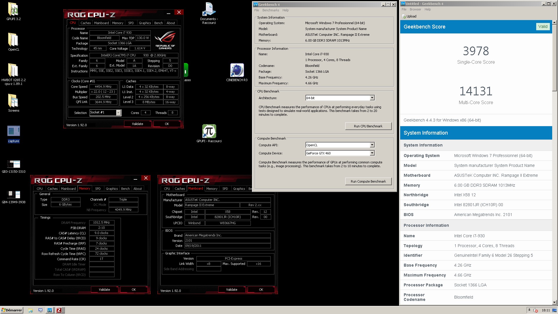This screenshot has height=314, width=558.
Task: Open the Screens desktop folder
Action: (13, 103)
